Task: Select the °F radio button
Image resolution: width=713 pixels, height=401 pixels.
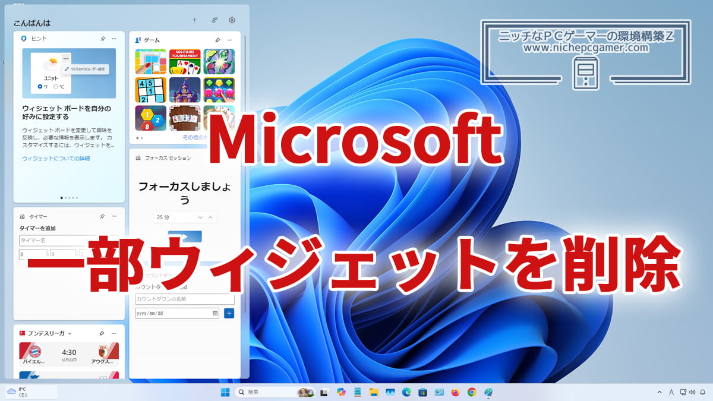Action: click(x=40, y=87)
